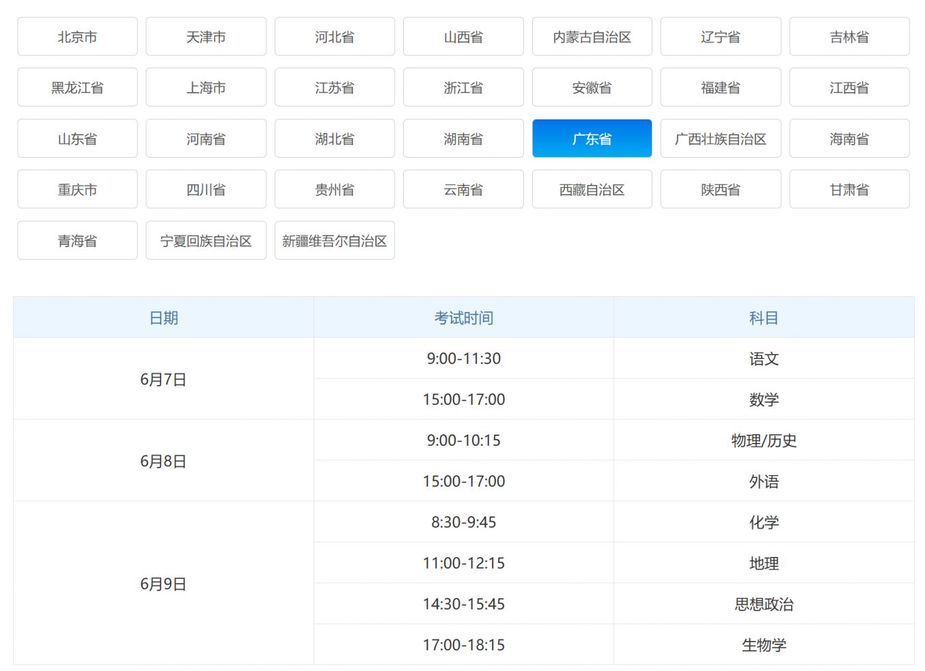Image resolution: width=925 pixels, height=671 pixels.
Task: Select 西藏自治区 region button
Action: coord(592,189)
